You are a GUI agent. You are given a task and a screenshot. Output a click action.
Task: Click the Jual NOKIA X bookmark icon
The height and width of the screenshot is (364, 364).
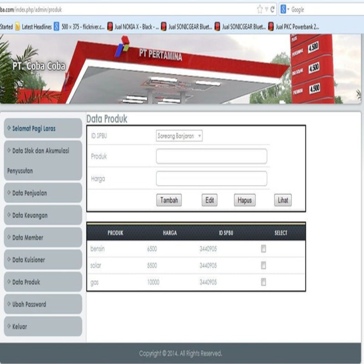109,25
